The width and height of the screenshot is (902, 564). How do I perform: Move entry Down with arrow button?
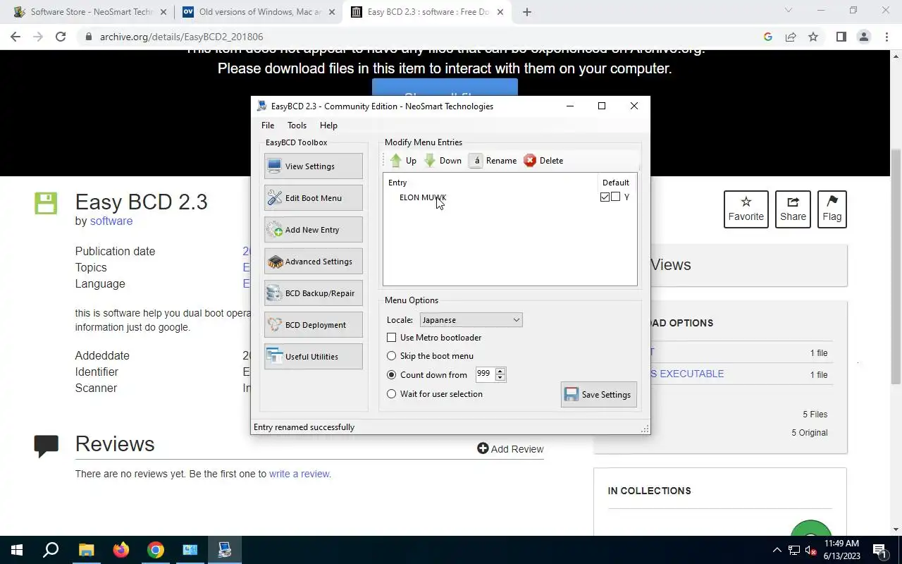(443, 161)
